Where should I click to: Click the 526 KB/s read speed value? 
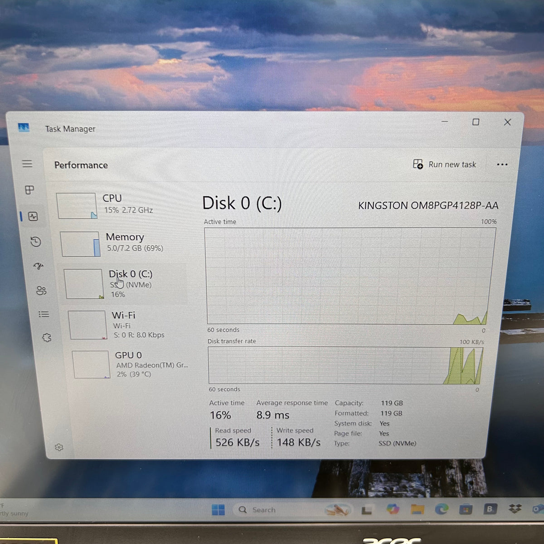point(238,442)
